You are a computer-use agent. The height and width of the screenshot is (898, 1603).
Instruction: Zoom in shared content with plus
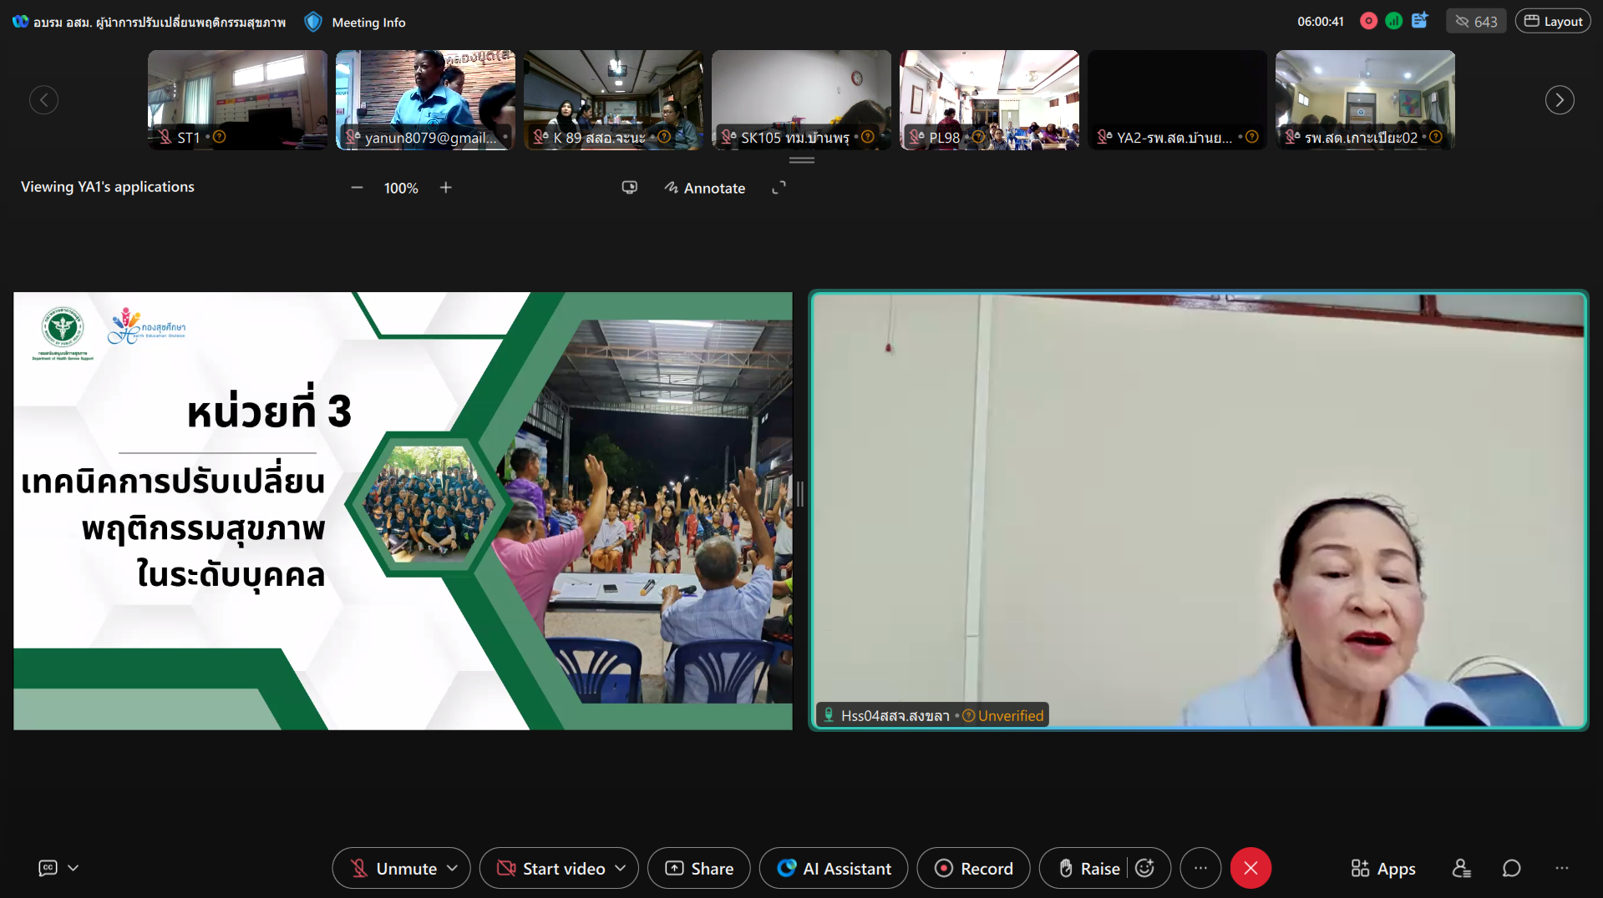pyautogui.click(x=446, y=188)
